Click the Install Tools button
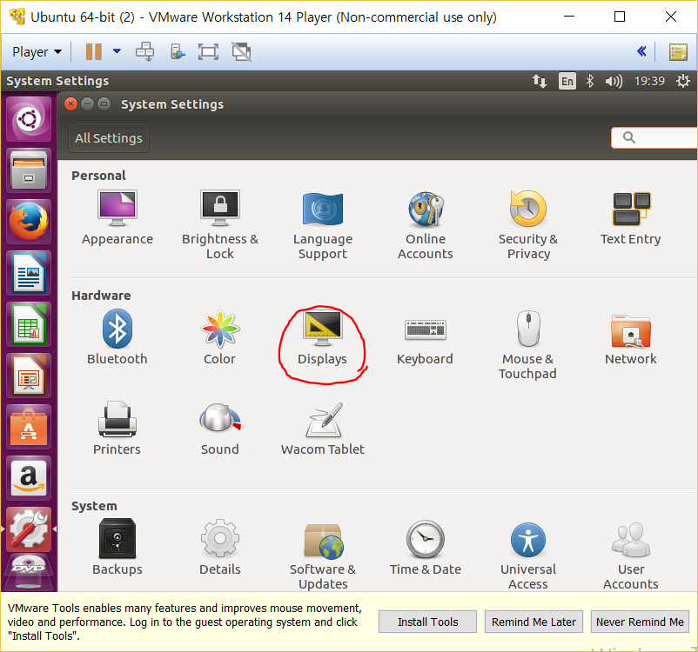This screenshot has width=698, height=652. [427, 622]
